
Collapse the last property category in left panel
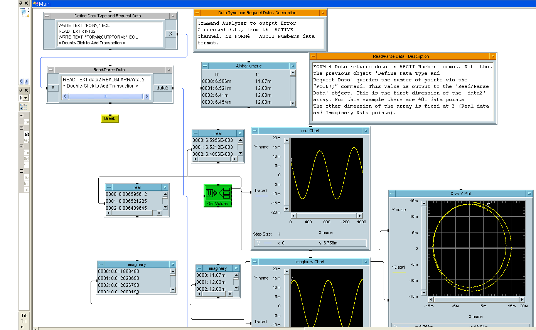pos(22,171)
